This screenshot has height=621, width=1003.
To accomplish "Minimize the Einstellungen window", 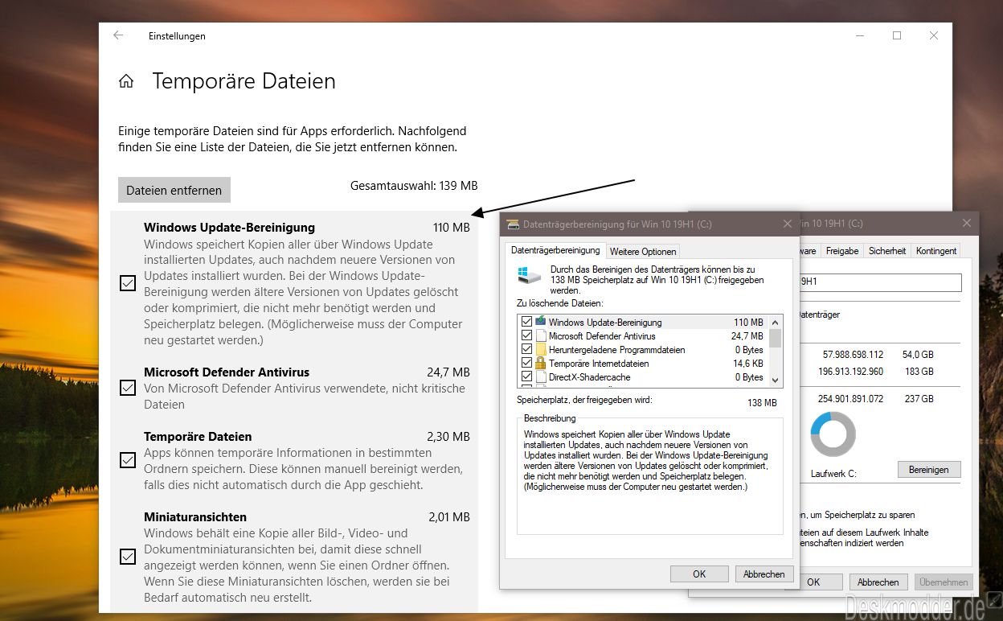I will (860, 35).
